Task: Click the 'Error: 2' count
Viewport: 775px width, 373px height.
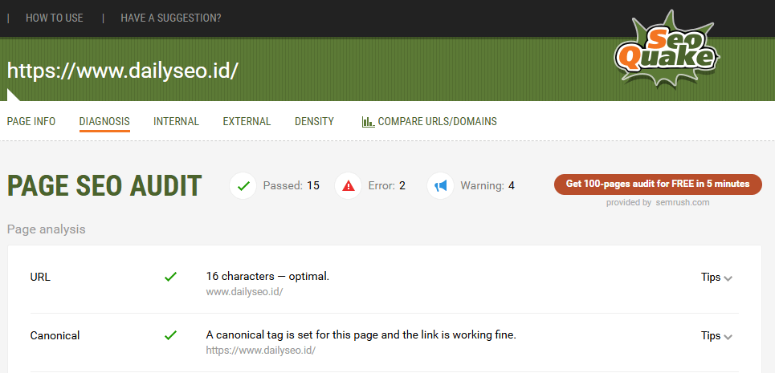Action: click(386, 186)
